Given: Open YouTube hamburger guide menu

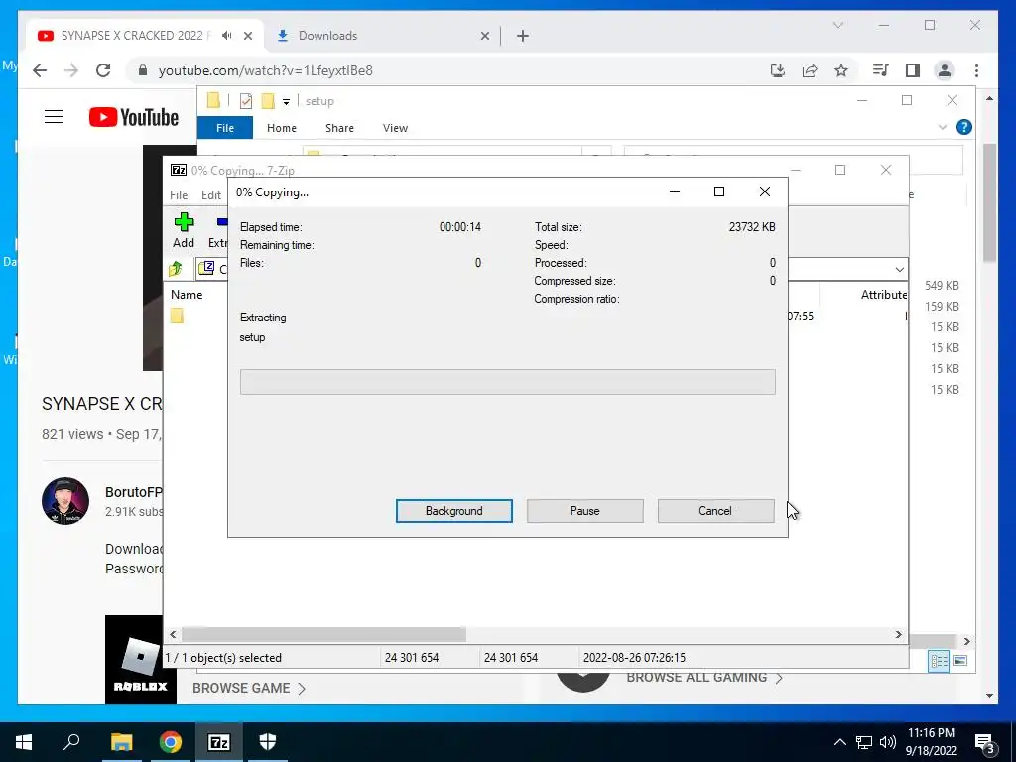Looking at the screenshot, I should click(54, 117).
